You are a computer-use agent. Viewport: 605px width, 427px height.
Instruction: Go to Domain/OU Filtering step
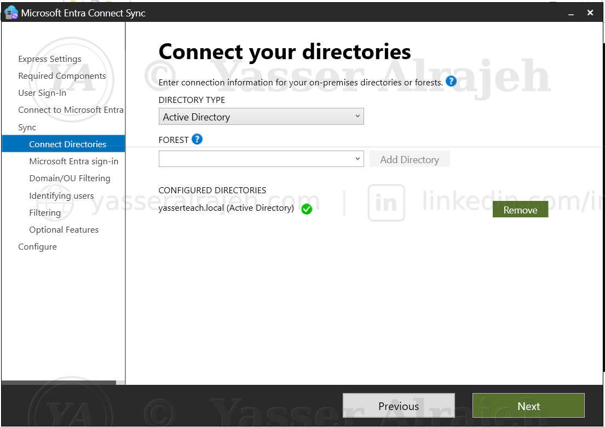[70, 178]
